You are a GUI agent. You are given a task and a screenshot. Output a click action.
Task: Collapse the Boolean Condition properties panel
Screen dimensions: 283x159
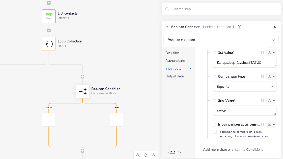click(275, 27)
